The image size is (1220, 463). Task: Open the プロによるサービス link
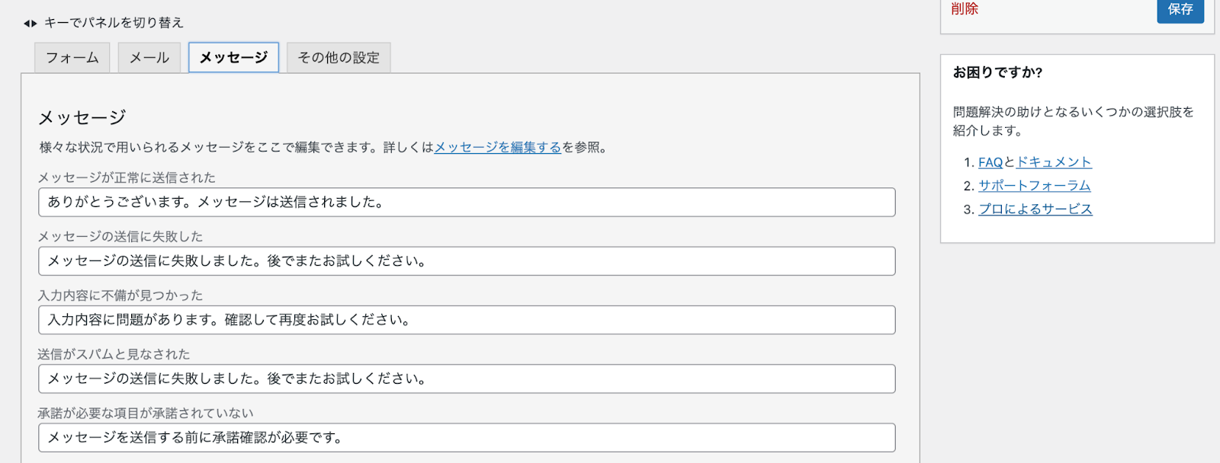[1035, 209]
